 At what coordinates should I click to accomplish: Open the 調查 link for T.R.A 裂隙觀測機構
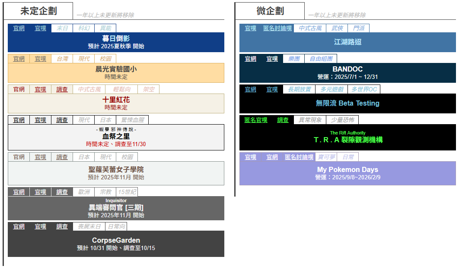(x=283, y=120)
